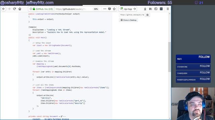This screenshot has height=120, width=215.
Task: Click the '// Load the stream' comment
Action: point(42,51)
